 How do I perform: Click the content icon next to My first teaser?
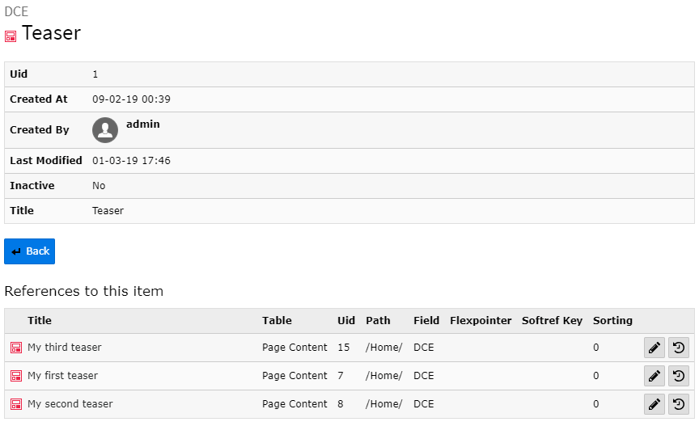[16, 376]
